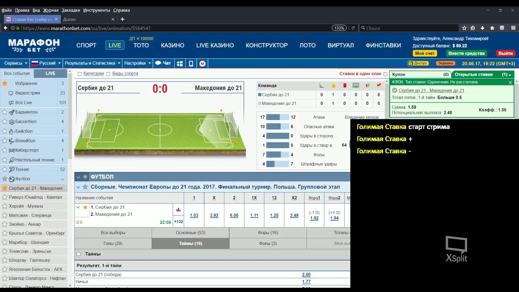Click the 133% zoom level indicator
The width and height of the screenshot is (519, 292).
(339, 28)
